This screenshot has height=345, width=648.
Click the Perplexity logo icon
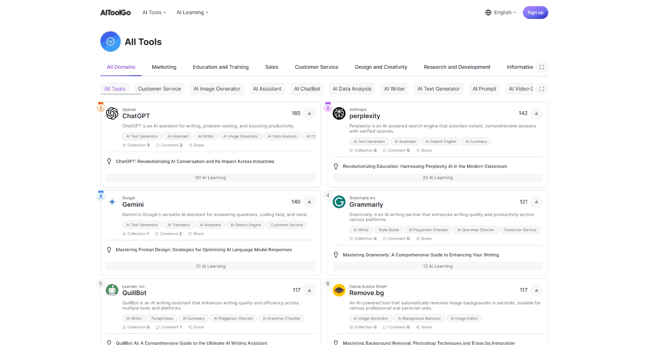click(x=339, y=114)
